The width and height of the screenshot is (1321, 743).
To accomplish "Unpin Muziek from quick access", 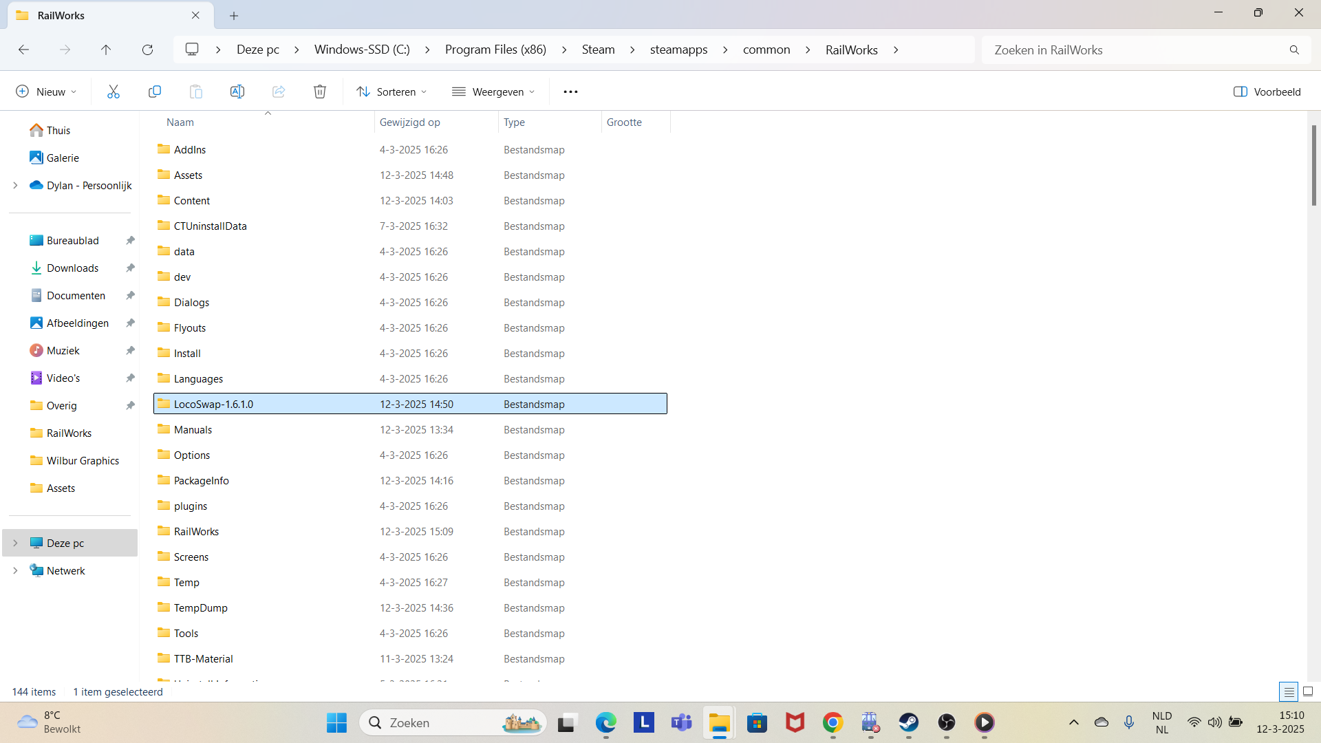I will click(130, 350).
